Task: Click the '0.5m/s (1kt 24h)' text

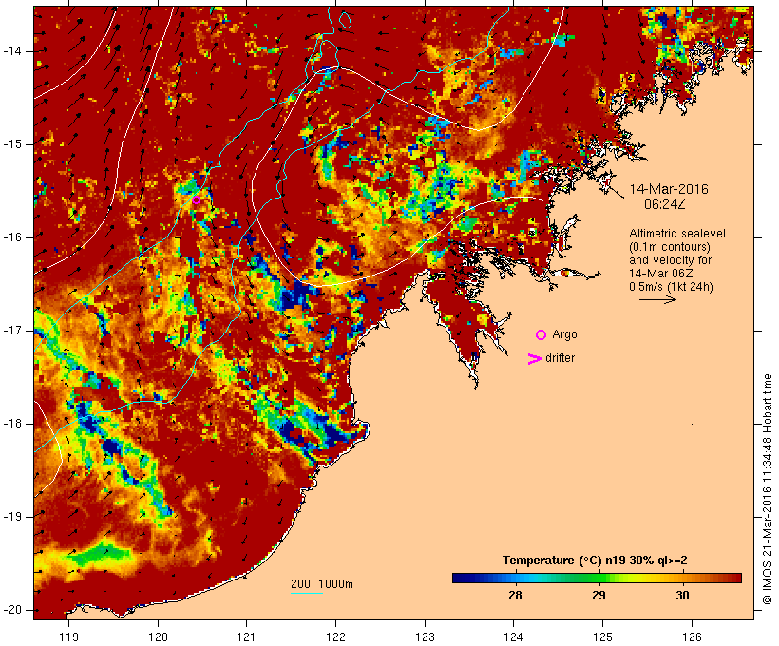Action: pyautogui.click(x=671, y=287)
